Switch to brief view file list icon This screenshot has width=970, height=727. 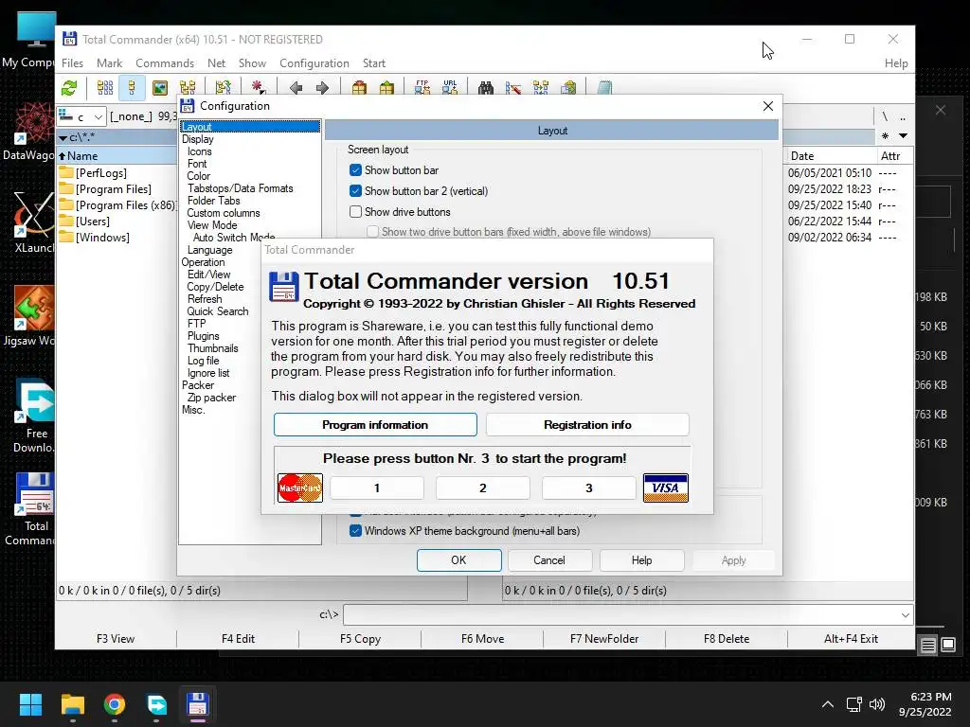104,88
